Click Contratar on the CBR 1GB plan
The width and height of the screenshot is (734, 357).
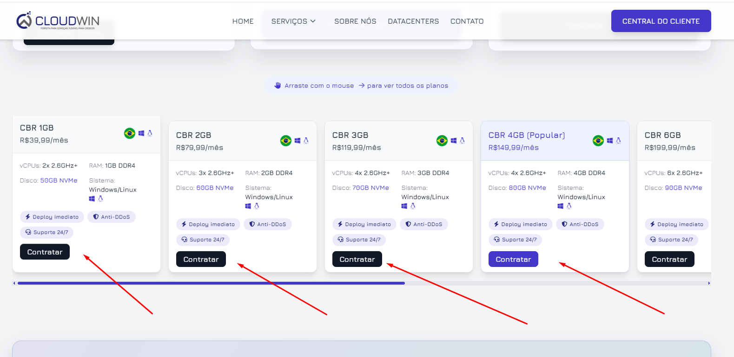tap(45, 252)
